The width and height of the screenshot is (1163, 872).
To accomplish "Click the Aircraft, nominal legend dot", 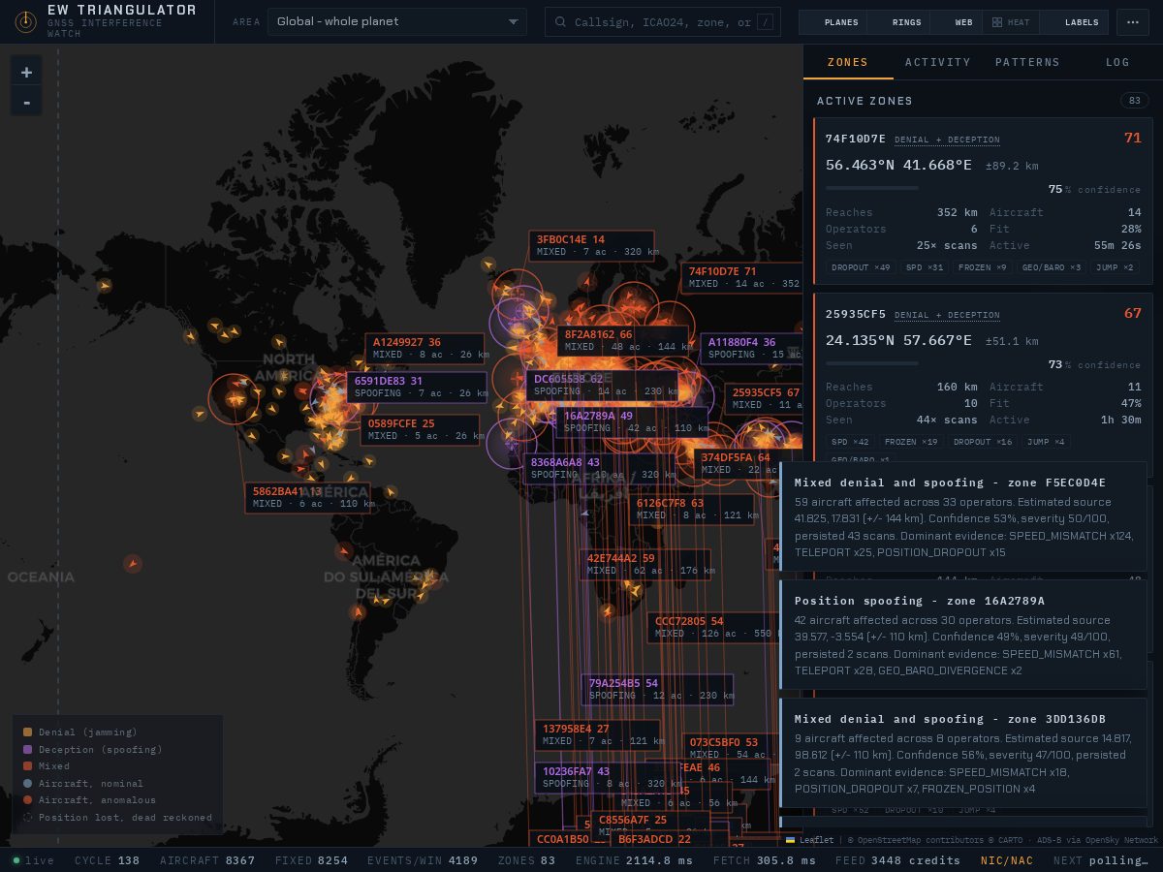I will (x=28, y=783).
